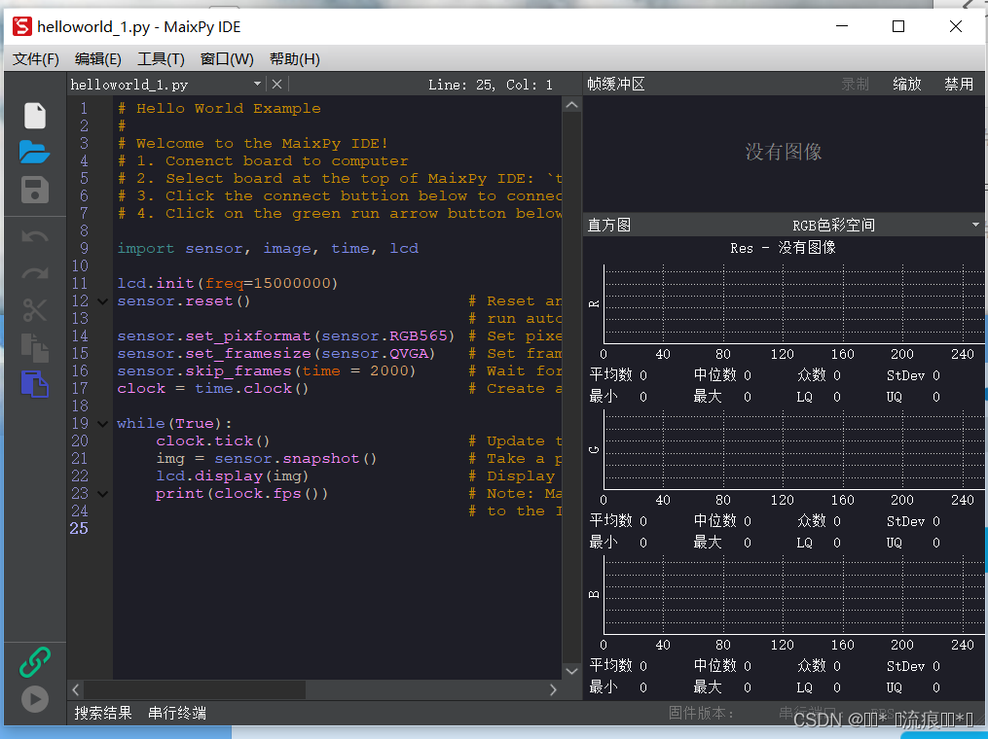Create a new file with the document icon
This screenshot has width=988, height=739.
coord(35,116)
